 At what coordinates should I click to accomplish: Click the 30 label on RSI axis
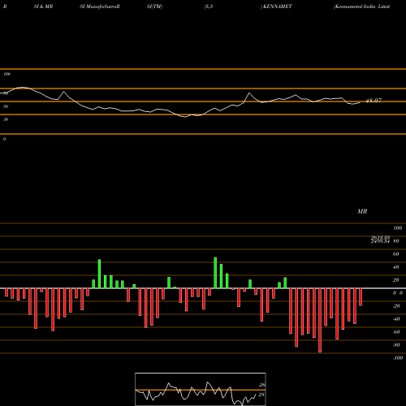6,119
